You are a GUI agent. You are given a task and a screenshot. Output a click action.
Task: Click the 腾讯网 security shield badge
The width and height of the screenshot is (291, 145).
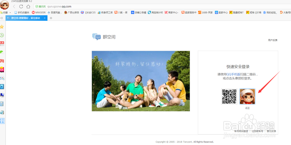click(x=40, y=6)
